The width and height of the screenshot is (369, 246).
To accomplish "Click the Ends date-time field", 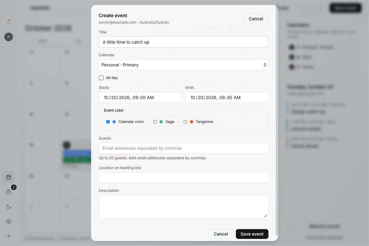I will 227,97.
